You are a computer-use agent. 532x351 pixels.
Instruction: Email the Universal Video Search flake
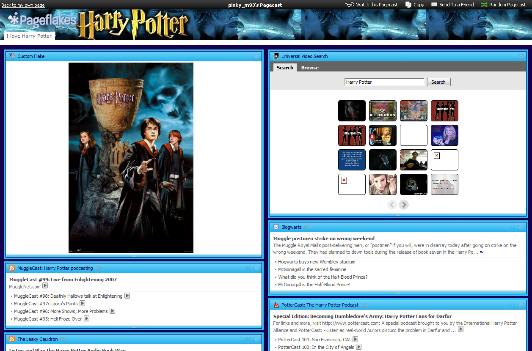[521, 56]
